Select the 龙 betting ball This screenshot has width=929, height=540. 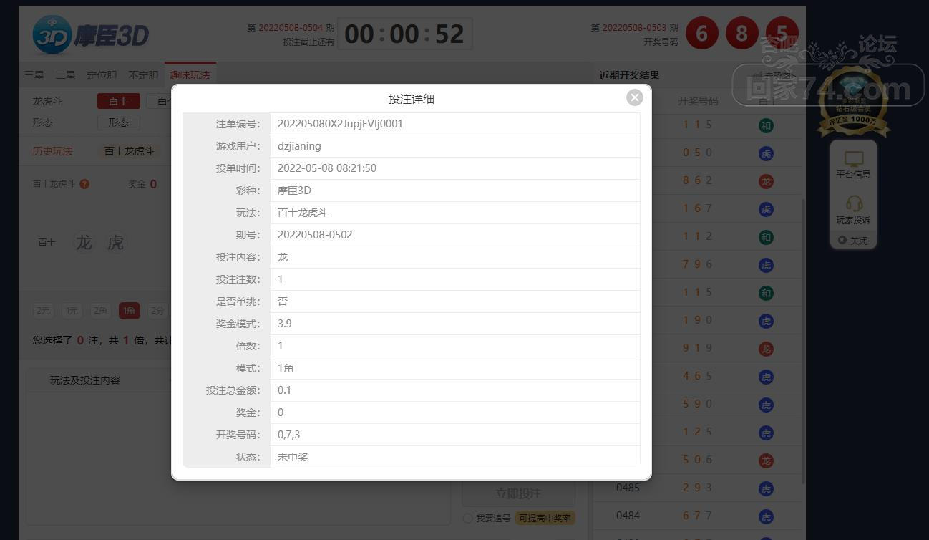pyautogui.click(x=84, y=243)
